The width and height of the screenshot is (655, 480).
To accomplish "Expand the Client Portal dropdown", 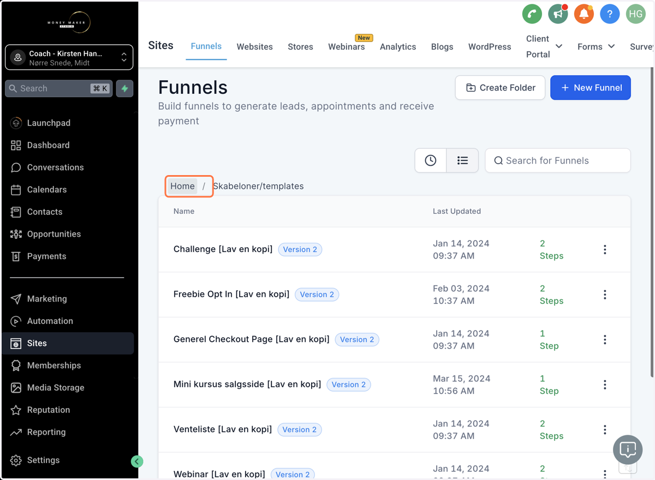I will point(544,46).
